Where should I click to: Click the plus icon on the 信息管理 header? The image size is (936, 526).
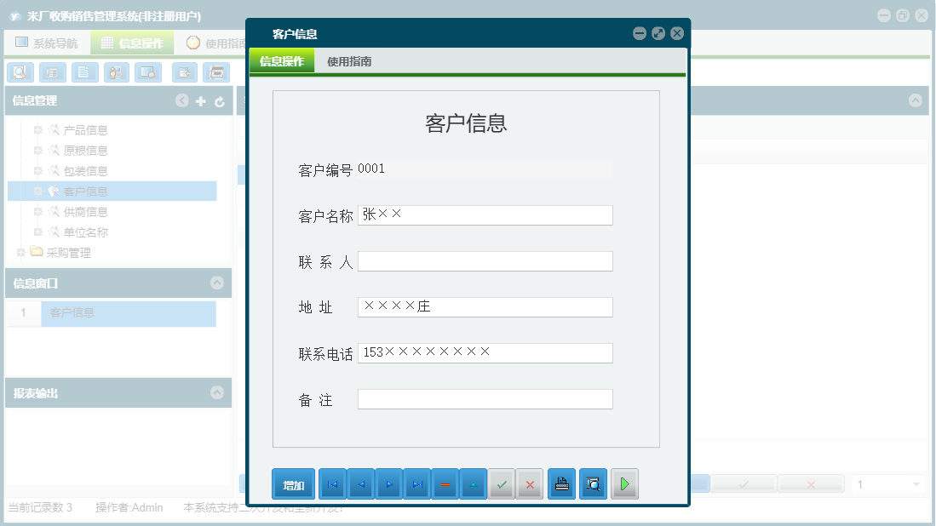point(201,100)
